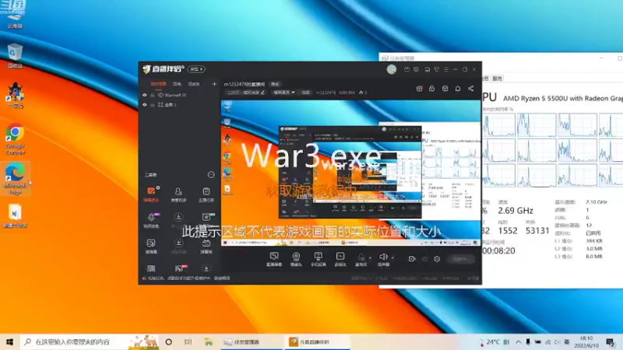
Task: Click the notification bell icon above preview
Action: (x=458, y=89)
